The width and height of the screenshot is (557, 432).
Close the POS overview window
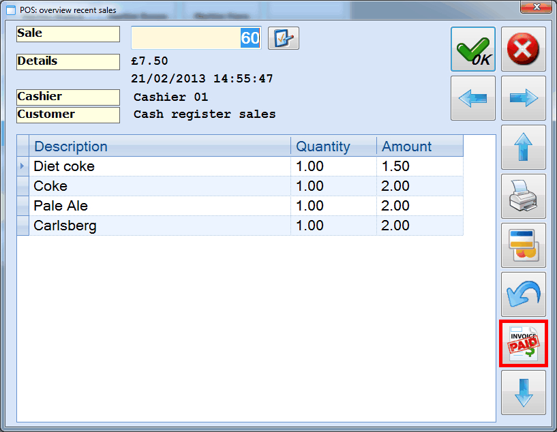(536, 7)
